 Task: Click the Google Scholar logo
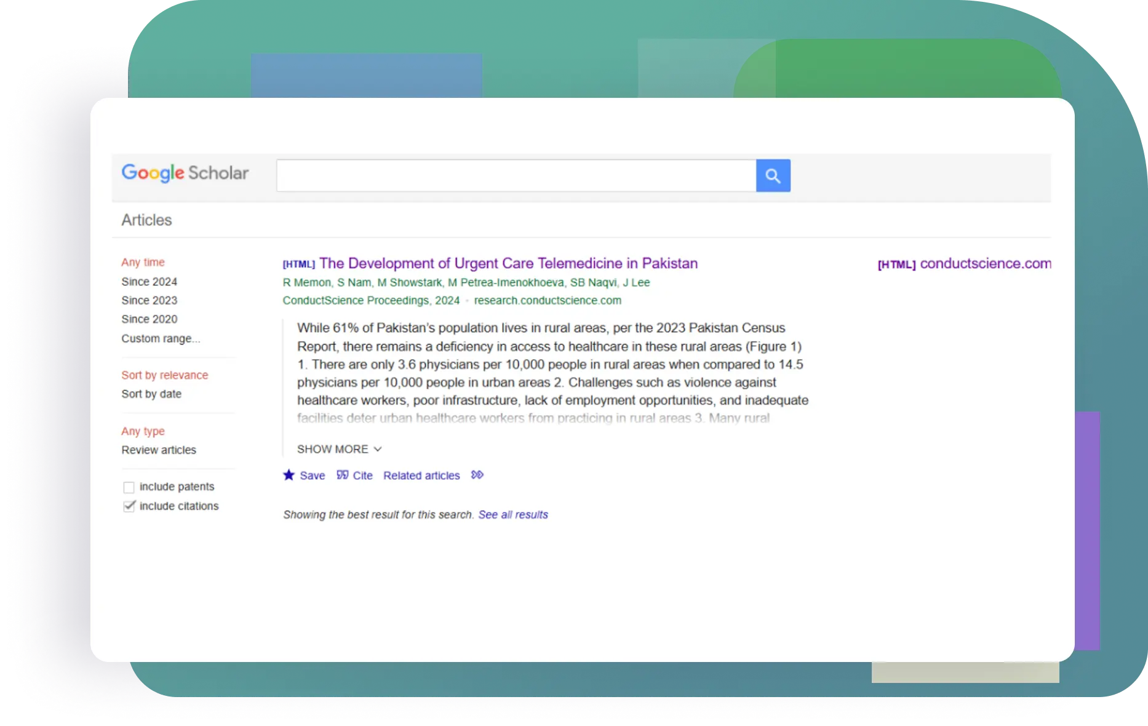(185, 173)
